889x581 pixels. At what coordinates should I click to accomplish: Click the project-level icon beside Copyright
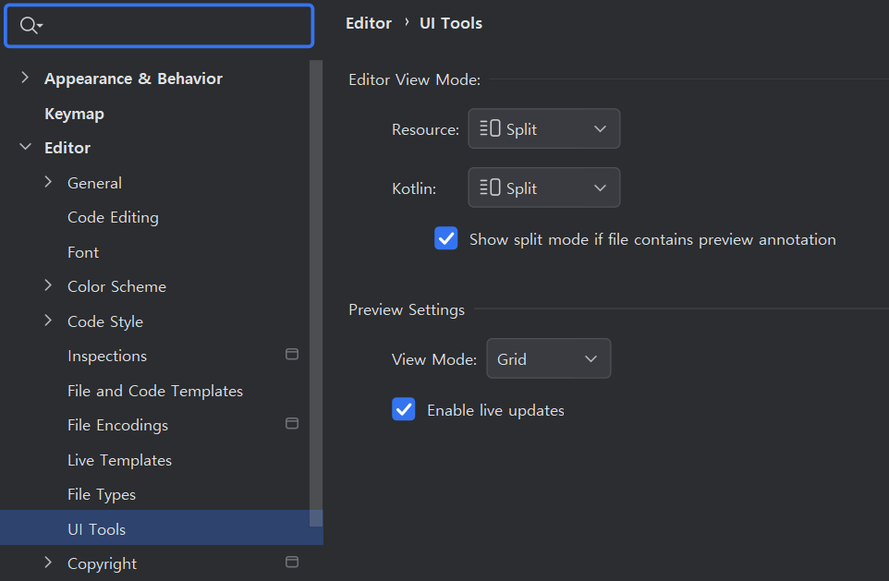[x=292, y=562]
